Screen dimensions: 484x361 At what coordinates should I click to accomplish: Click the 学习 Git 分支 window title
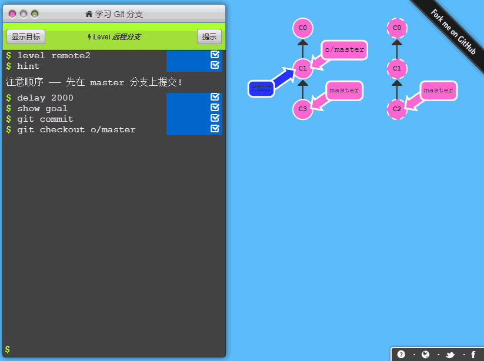click(x=119, y=14)
